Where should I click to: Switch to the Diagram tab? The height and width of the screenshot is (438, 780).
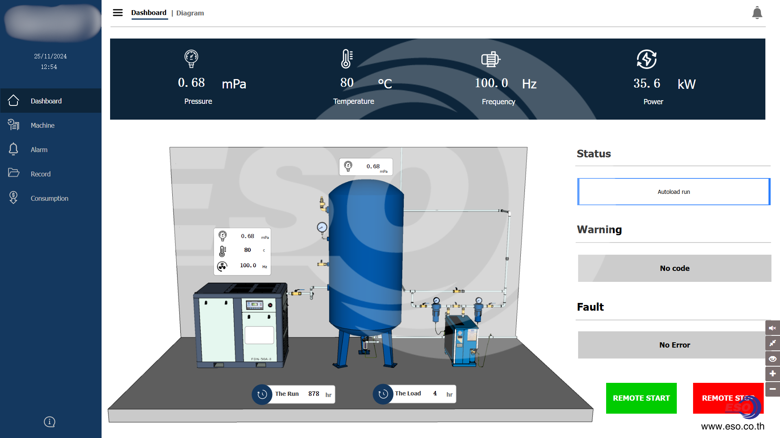pos(190,13)
